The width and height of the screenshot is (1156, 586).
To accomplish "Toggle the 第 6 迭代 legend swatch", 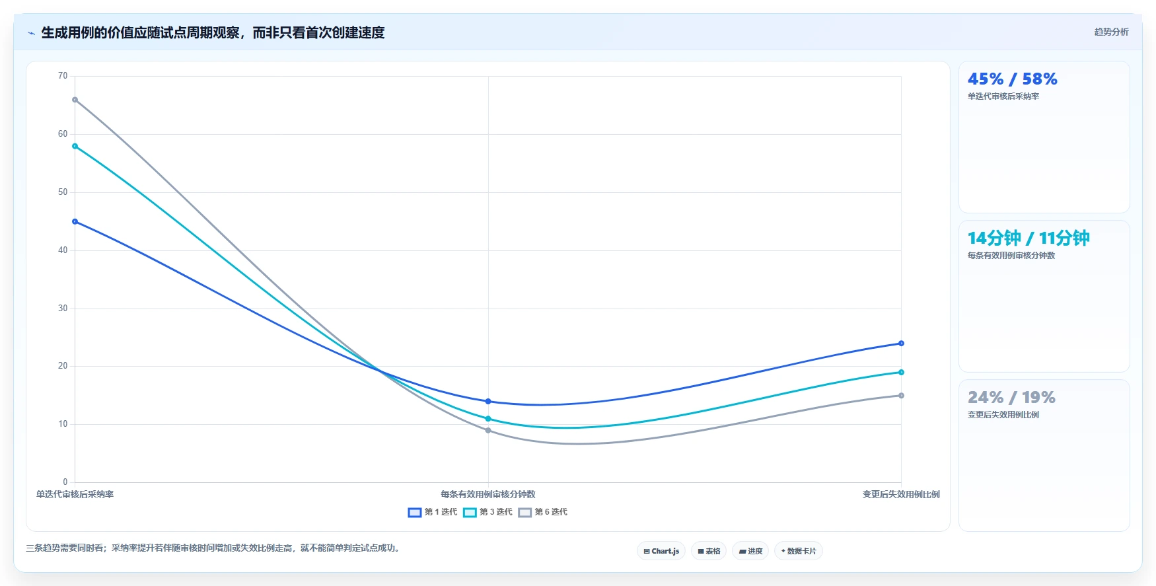I will (525, 513).
